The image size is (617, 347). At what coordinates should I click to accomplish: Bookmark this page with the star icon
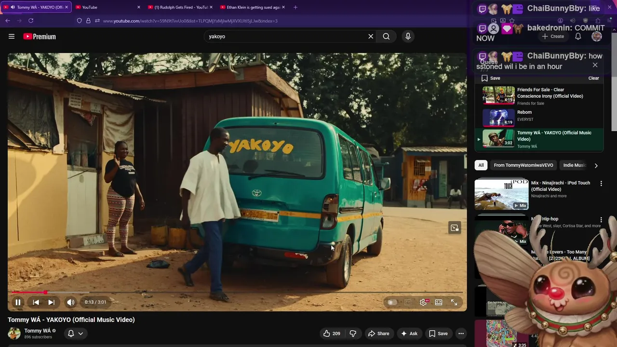click(512, 21)
